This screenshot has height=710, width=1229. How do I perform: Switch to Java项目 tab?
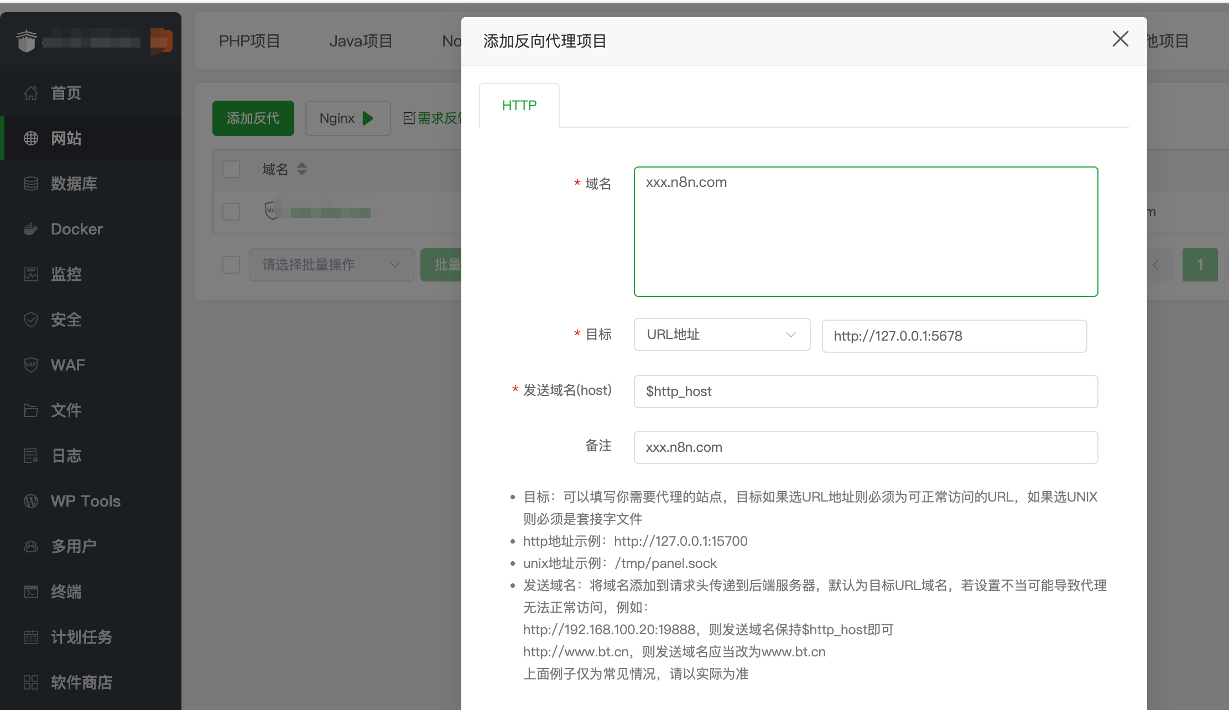tap(361, 41)
